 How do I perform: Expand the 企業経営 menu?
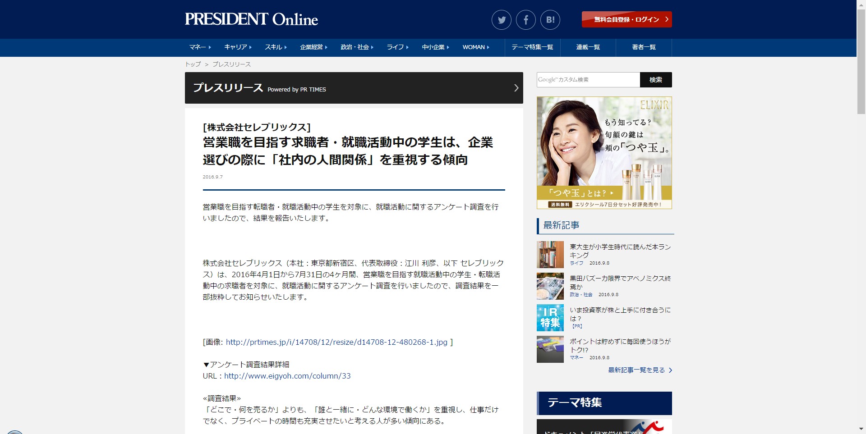pos(314,47)
